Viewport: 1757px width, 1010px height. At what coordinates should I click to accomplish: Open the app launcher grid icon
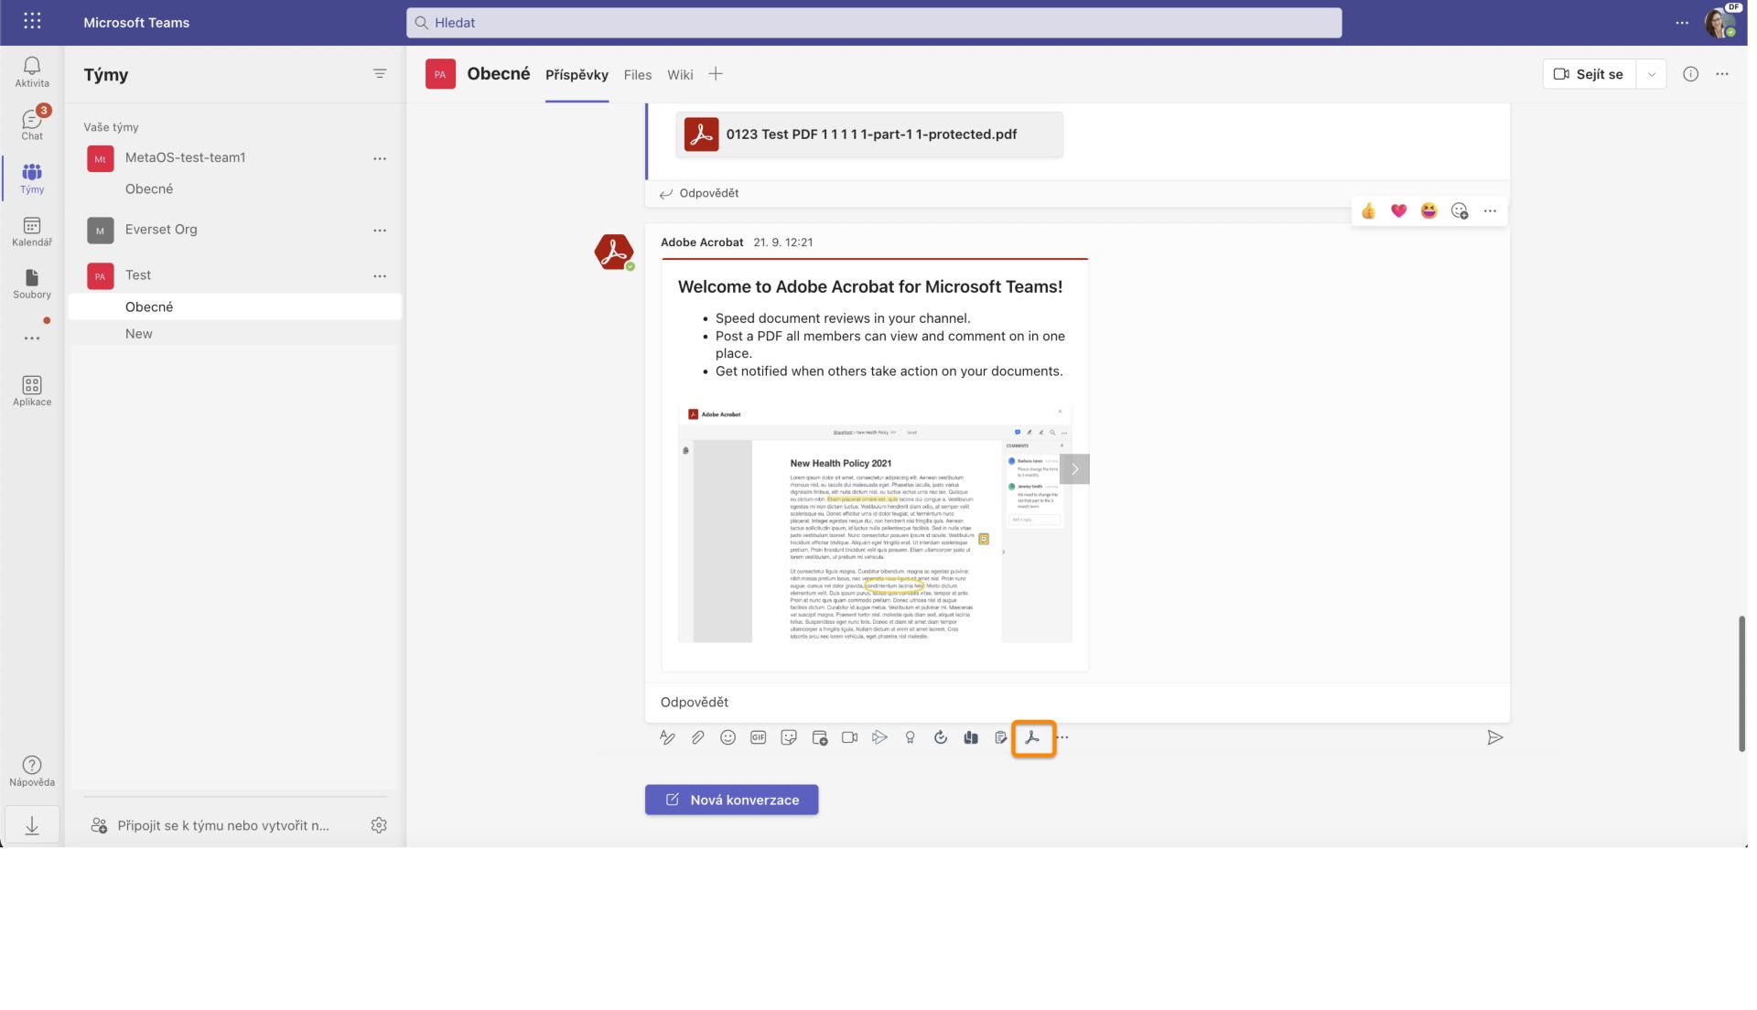32,21
